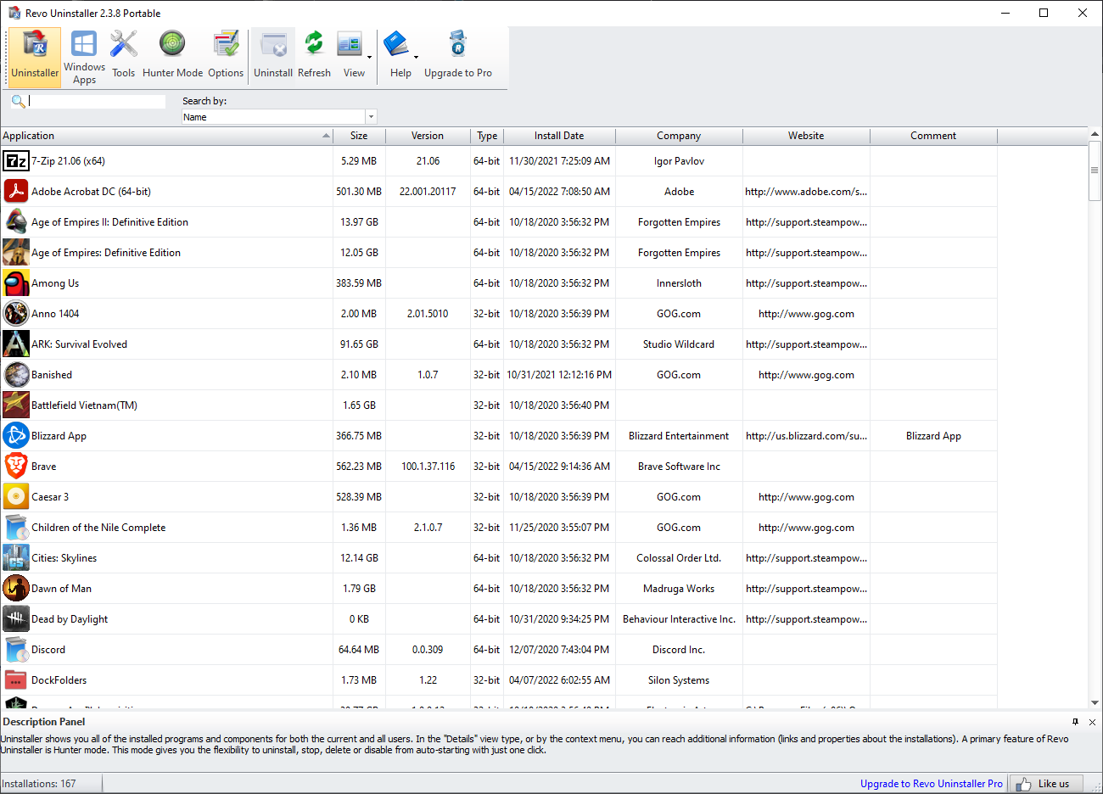
Task: Select the Dead by Daylight icon
Action: [x=16, y=619]
